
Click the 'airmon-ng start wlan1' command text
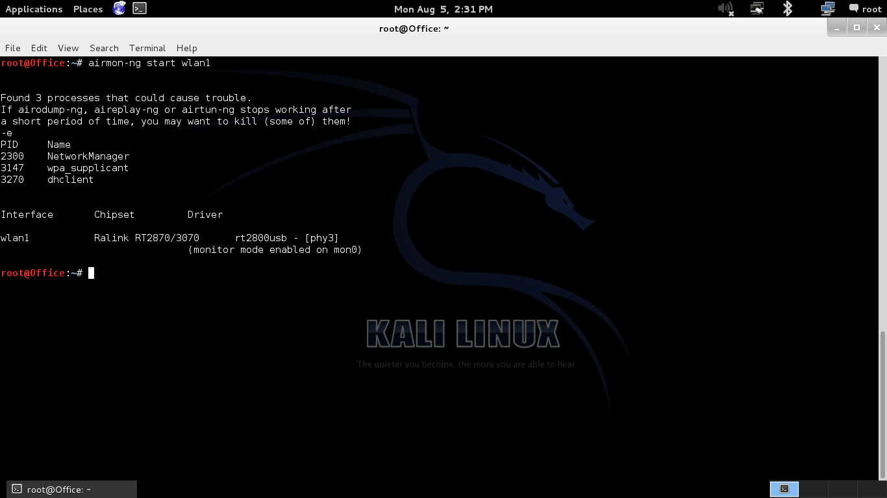[149, 63]
